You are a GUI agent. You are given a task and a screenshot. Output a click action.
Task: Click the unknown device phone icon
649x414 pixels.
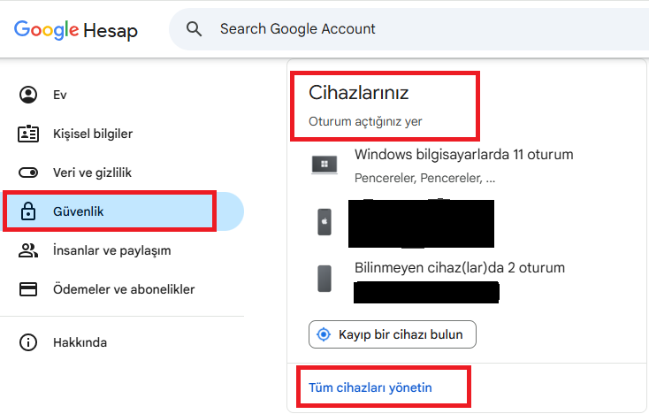click(324, 278)
